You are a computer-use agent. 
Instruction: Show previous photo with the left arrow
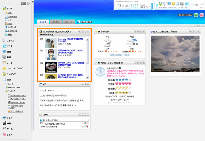[174, 73]
